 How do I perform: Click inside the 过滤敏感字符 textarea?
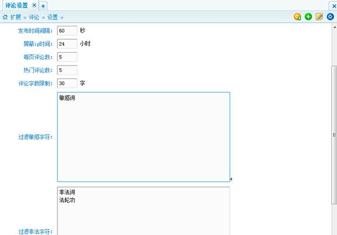[x=143, y=137]
